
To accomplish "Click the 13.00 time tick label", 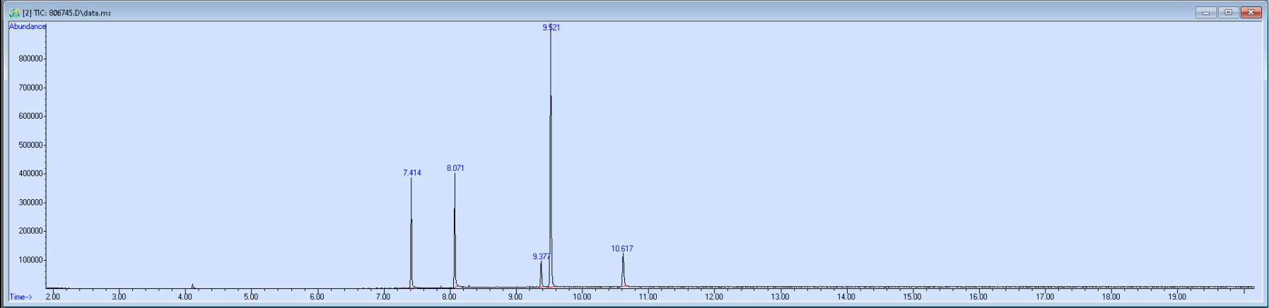I will pos(780,297).
